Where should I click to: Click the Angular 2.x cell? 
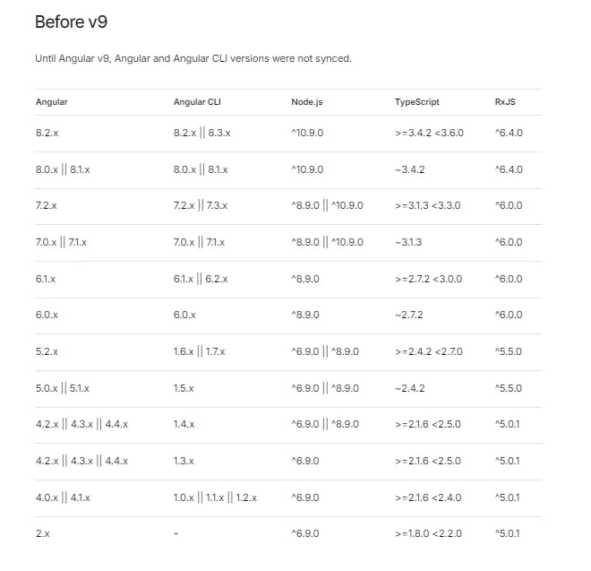(x=42, y=534)
